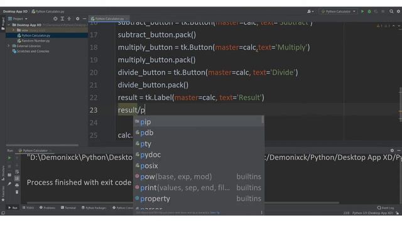Click restore layout icon in Run panel sidebar
This screenshot has height=226, width=402.
click(x=9, y=175)
